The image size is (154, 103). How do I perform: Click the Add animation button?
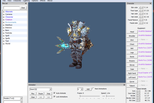(x=88, y=89)
